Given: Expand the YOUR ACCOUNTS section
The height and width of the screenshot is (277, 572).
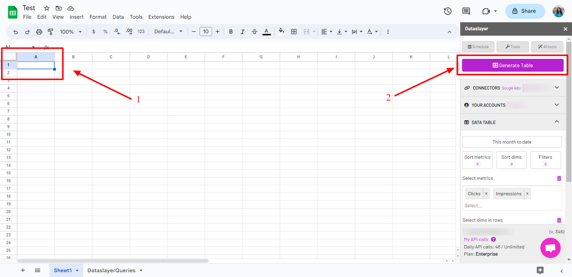Looking at the screenshot, I should coord(513,105).
